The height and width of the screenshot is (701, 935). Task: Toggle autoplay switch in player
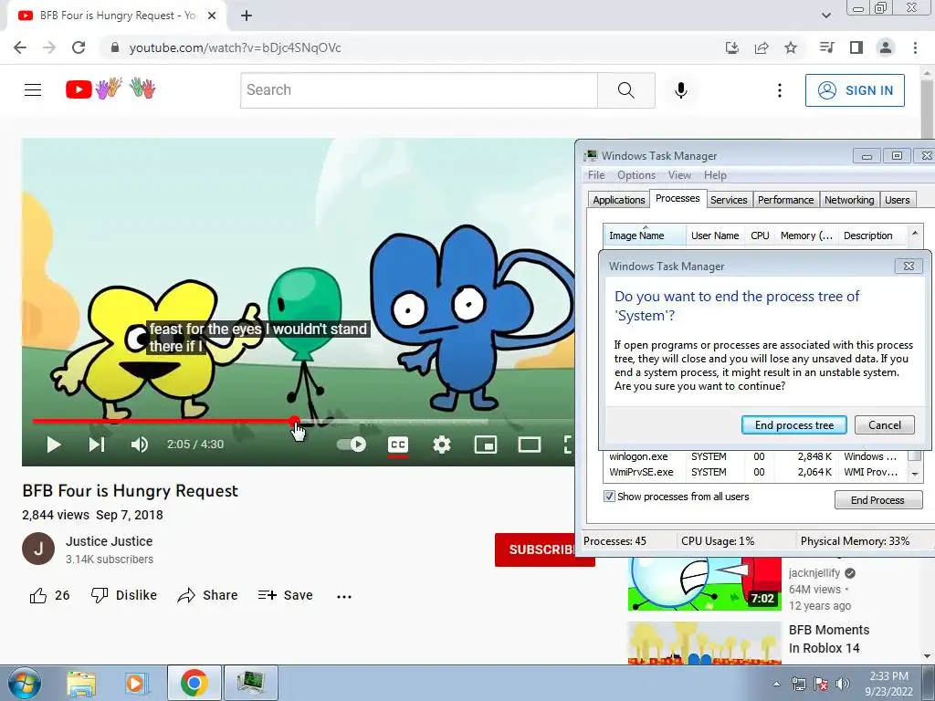(352, 445)
